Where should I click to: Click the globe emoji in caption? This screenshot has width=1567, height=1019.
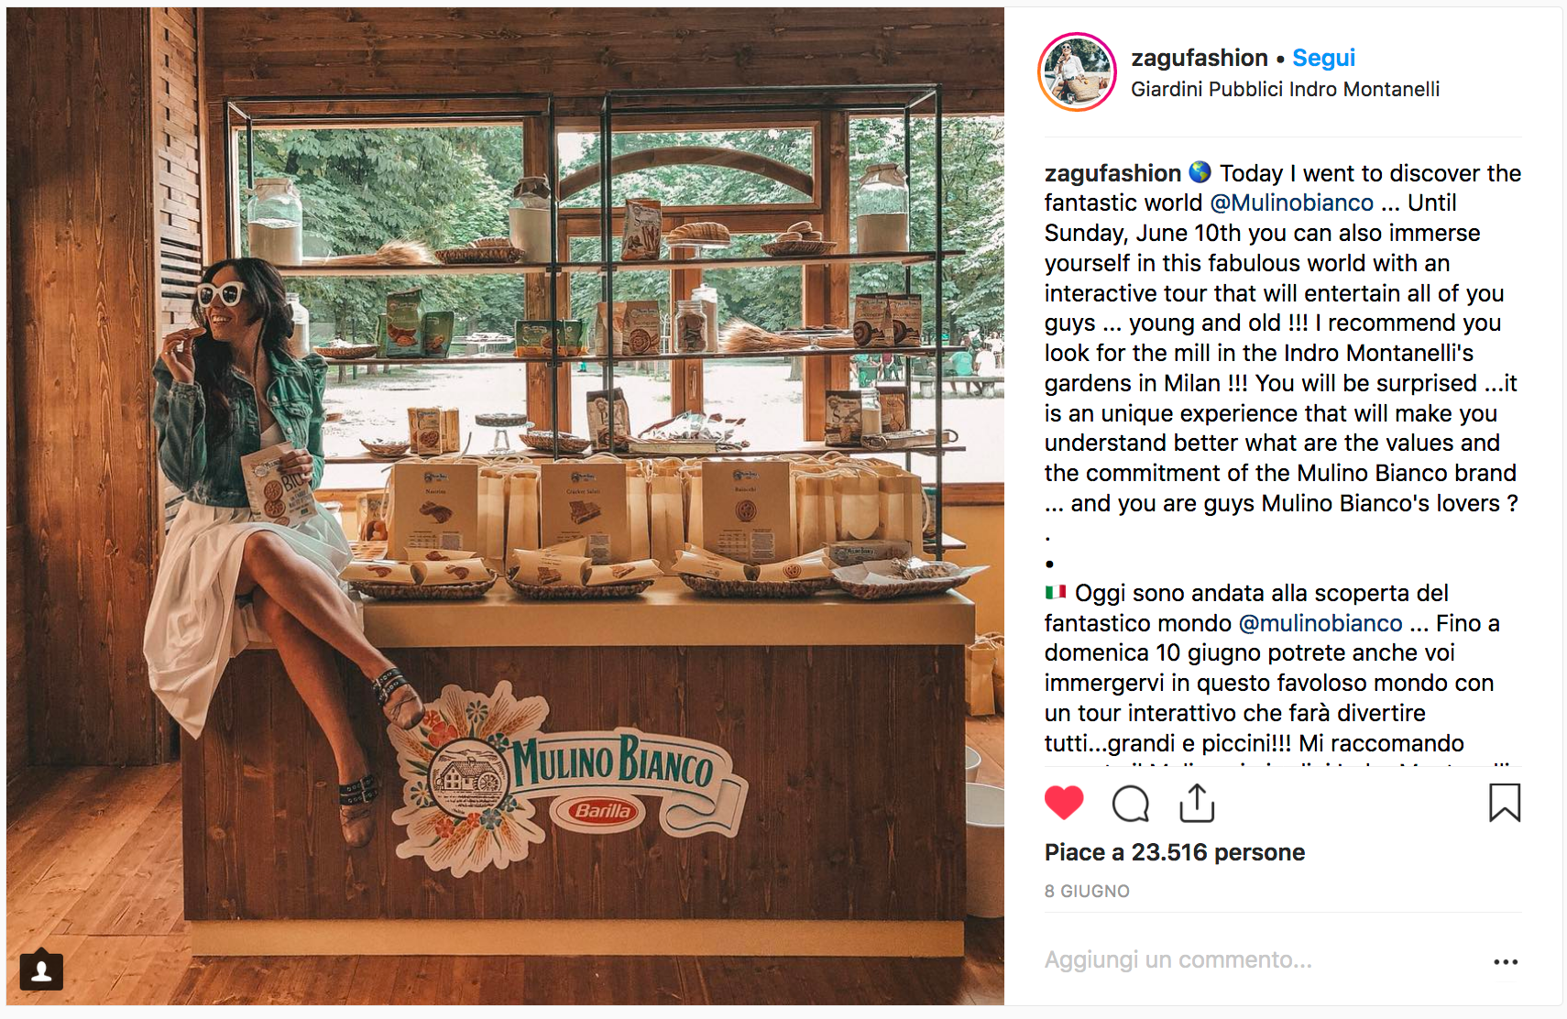point(1200,172)
